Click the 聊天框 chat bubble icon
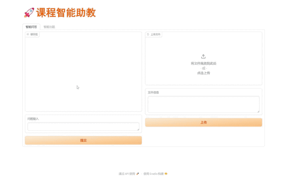The image size is (287, 179). click(x=28, y=34)
